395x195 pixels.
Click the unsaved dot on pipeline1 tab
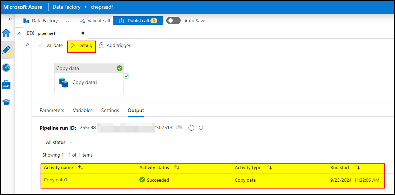tap(83, 33)
